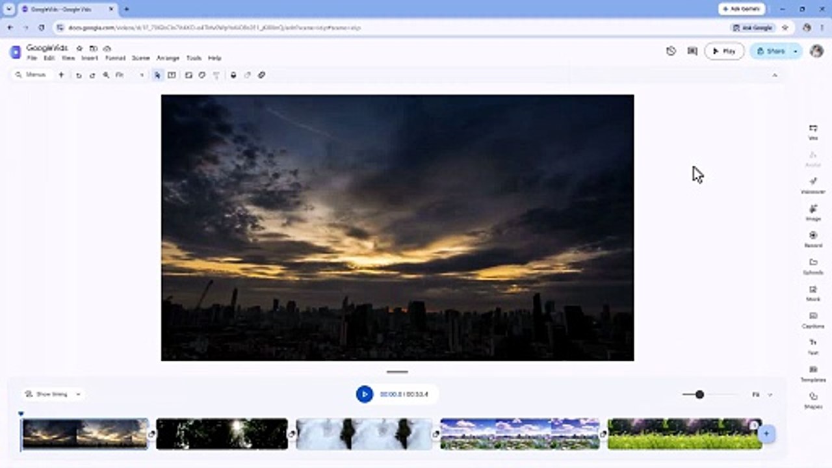
Task: Open the comments icon near Play
Action: pos(692,51)
